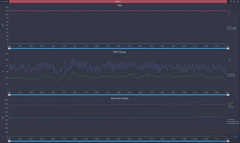Open the folder icon in top bar
This screenshot has height=143, width=240.
(234, 2)
